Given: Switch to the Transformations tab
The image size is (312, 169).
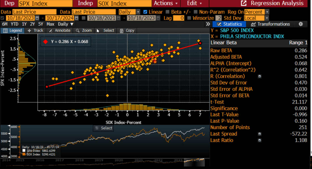Looking at the screenshot, I should (x=270, y=24).
